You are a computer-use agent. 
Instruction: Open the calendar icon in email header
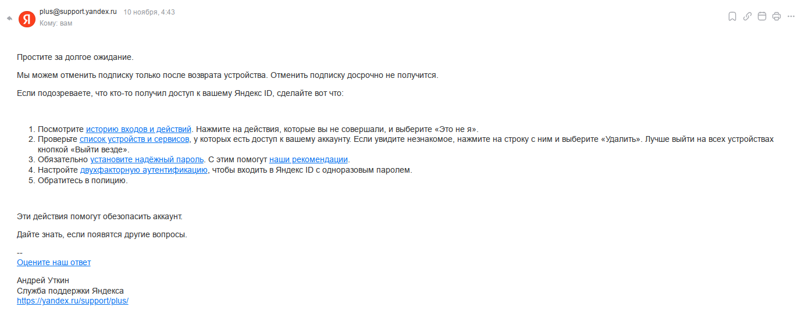point(762,16)
